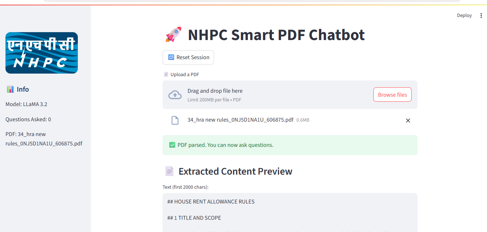Screen dimensions: 487x232
Task: Select the 'Model: LLaMA 3.2' text
Action: 26,104
